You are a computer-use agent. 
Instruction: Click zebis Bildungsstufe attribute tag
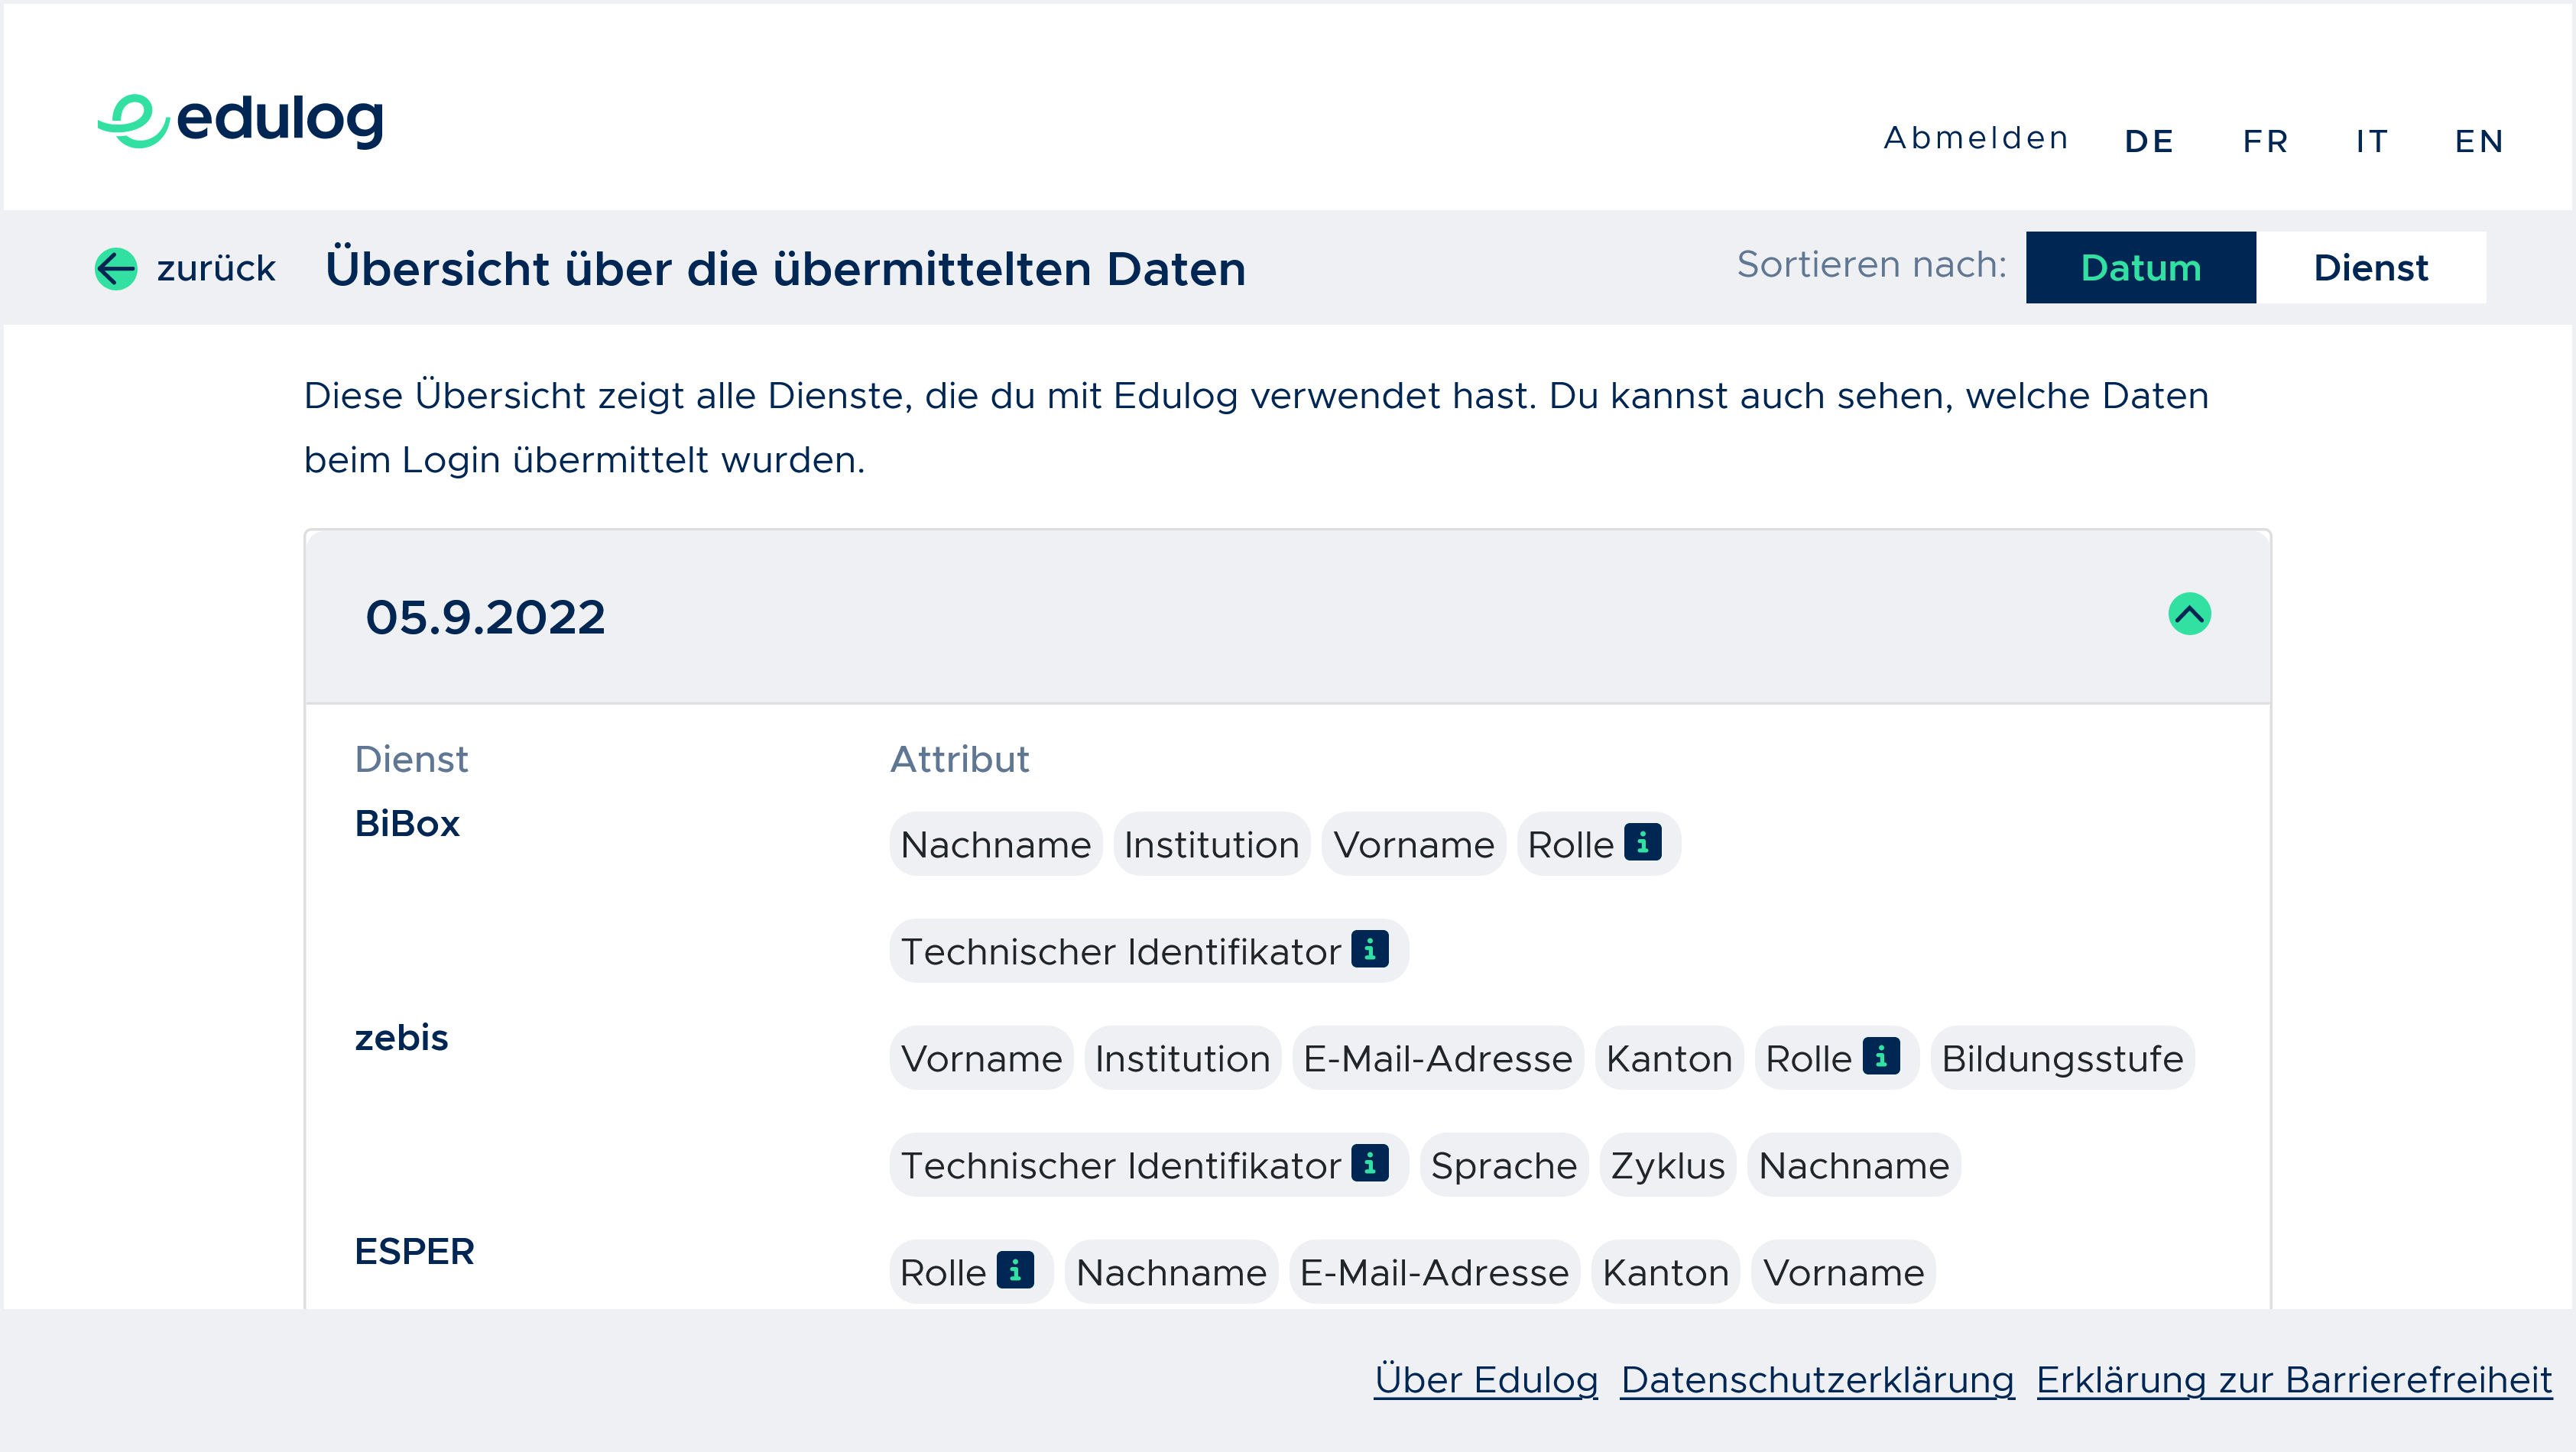2062,1058
